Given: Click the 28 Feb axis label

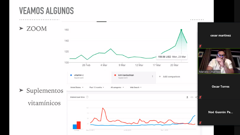Looking at the screenshot, I should click(86, 65).
